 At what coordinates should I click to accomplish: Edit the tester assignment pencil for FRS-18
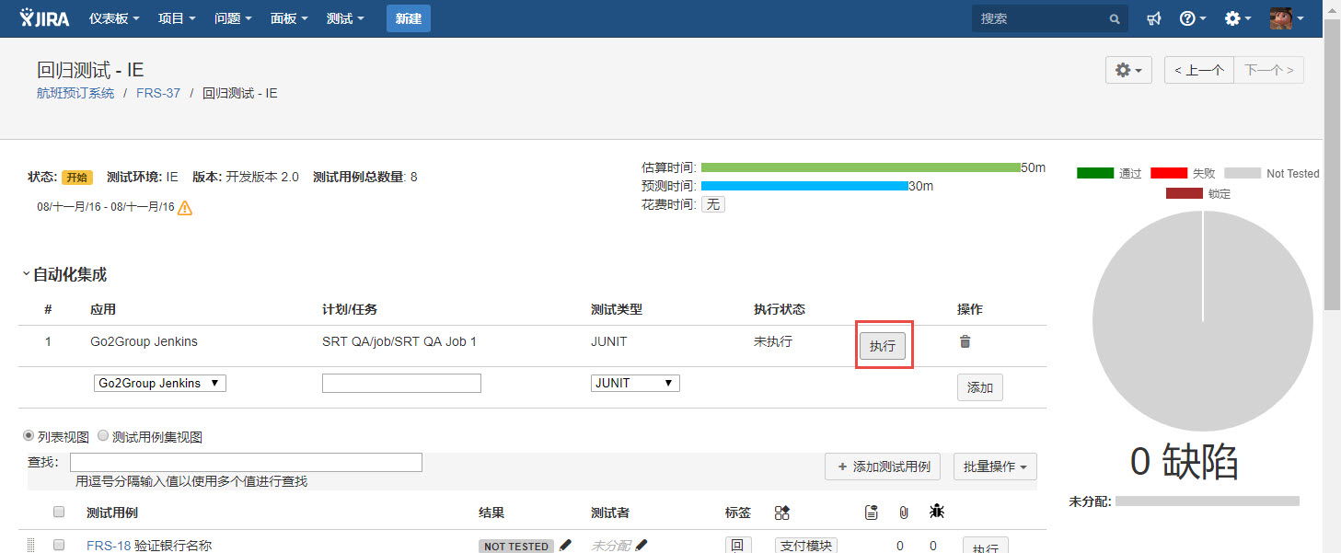(641, 546)
